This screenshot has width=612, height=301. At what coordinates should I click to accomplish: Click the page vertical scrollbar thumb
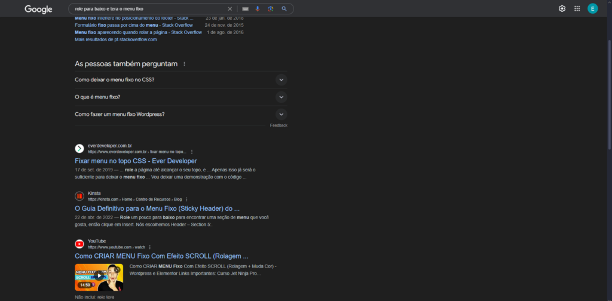point(609,94)
